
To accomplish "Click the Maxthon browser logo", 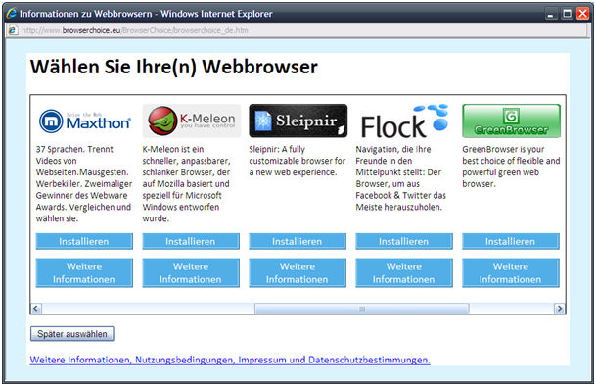I will point(85,121).
